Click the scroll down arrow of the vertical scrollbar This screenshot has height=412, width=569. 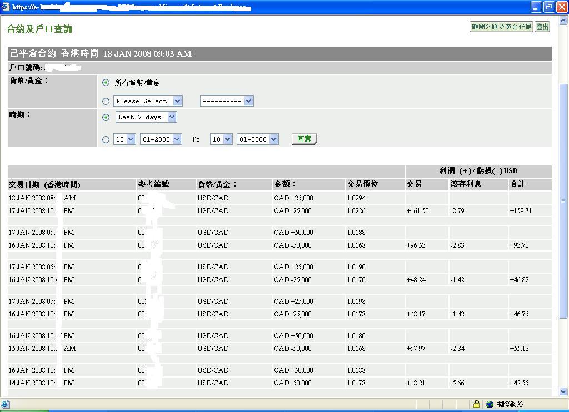click(x=563, y=391)
